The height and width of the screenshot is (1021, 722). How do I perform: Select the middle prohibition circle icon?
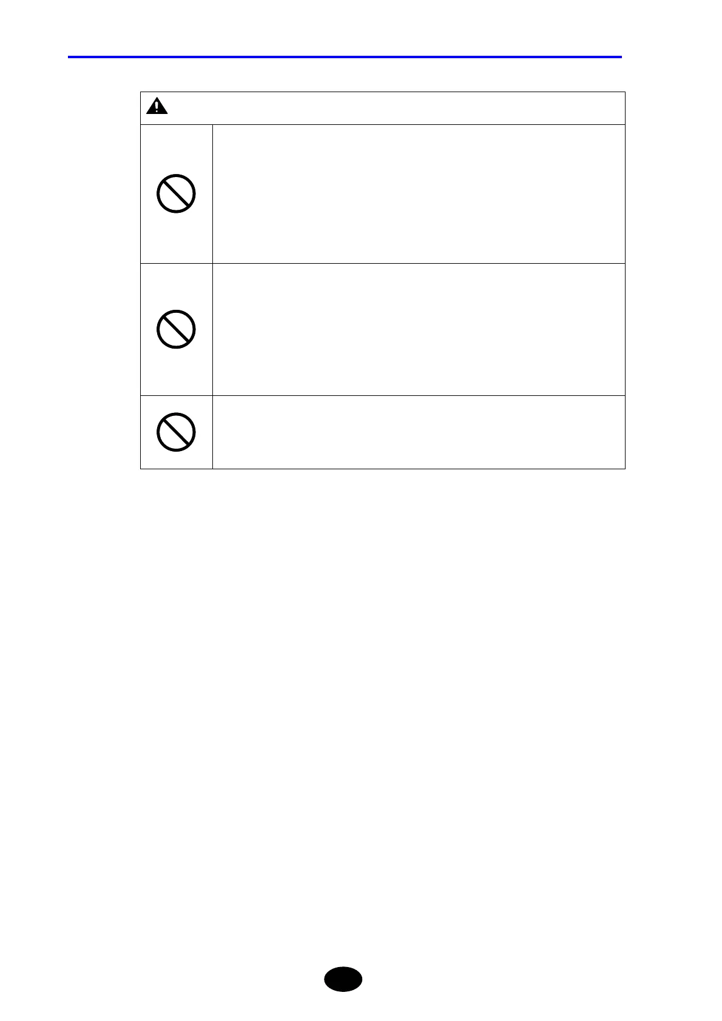pyautogui.click(x=176, y=329)
